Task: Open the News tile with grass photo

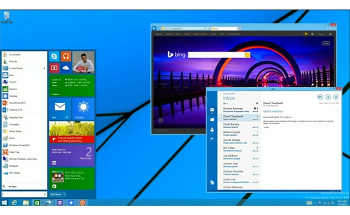Action: pos(71,132)
